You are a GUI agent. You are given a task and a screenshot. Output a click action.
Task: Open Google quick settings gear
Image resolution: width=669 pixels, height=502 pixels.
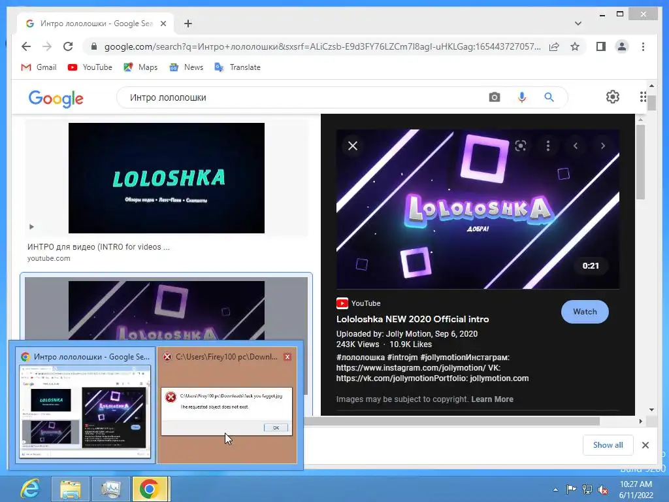pyautogui.click(x=613, y=97)
